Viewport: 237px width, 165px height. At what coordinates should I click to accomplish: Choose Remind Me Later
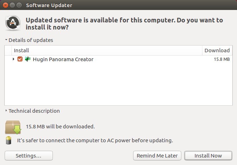[x=157, y=155]
